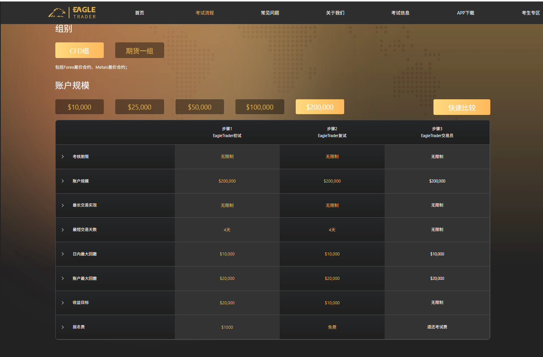The height and width of the screenshot is (357, 543).
Task: Choose the $100,000 account size
Action: tap(260, 107)
